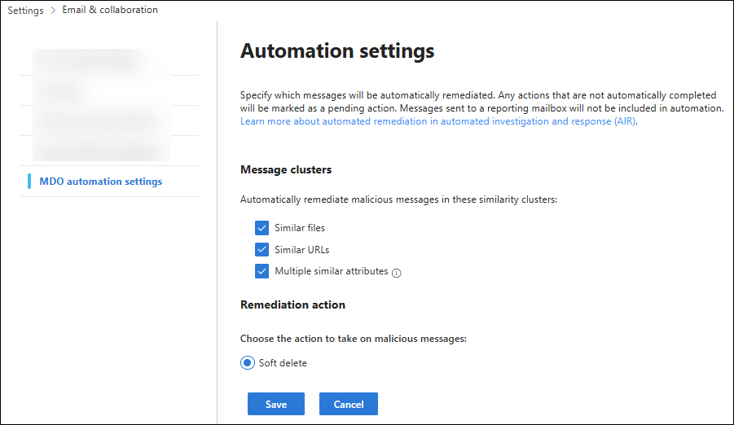The image size is (734, 425).
Task: Click the 'Similar files' label
Action: (x=300, y=228)
